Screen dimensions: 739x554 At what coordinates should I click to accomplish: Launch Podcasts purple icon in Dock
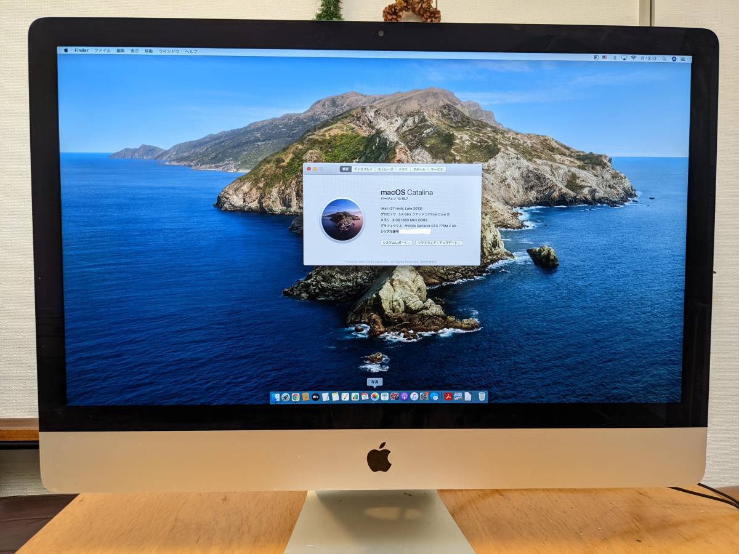coord(405,397)
